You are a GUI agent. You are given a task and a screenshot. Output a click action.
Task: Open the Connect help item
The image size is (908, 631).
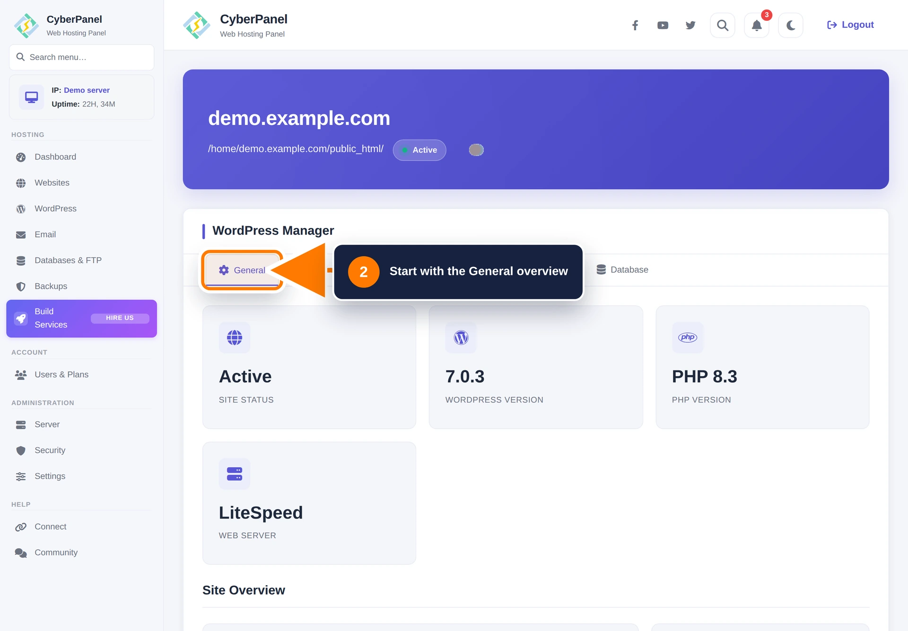tap(82, 527)
